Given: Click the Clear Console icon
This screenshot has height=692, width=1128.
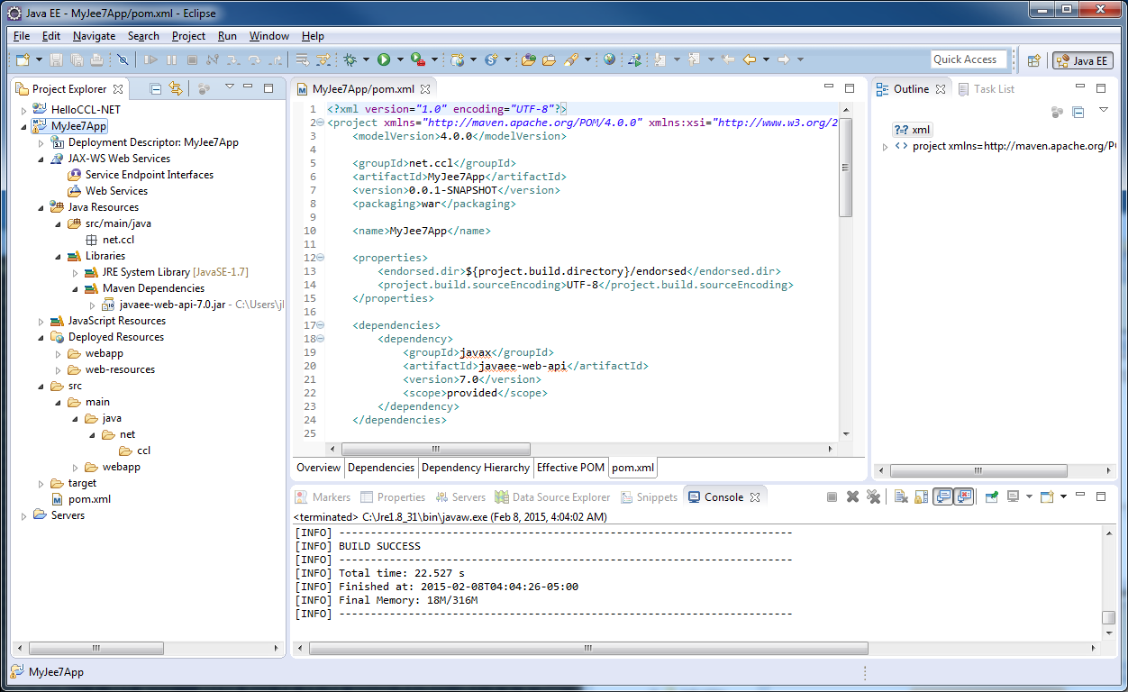Looking at the screenshot, I should [x=900, y=496].
